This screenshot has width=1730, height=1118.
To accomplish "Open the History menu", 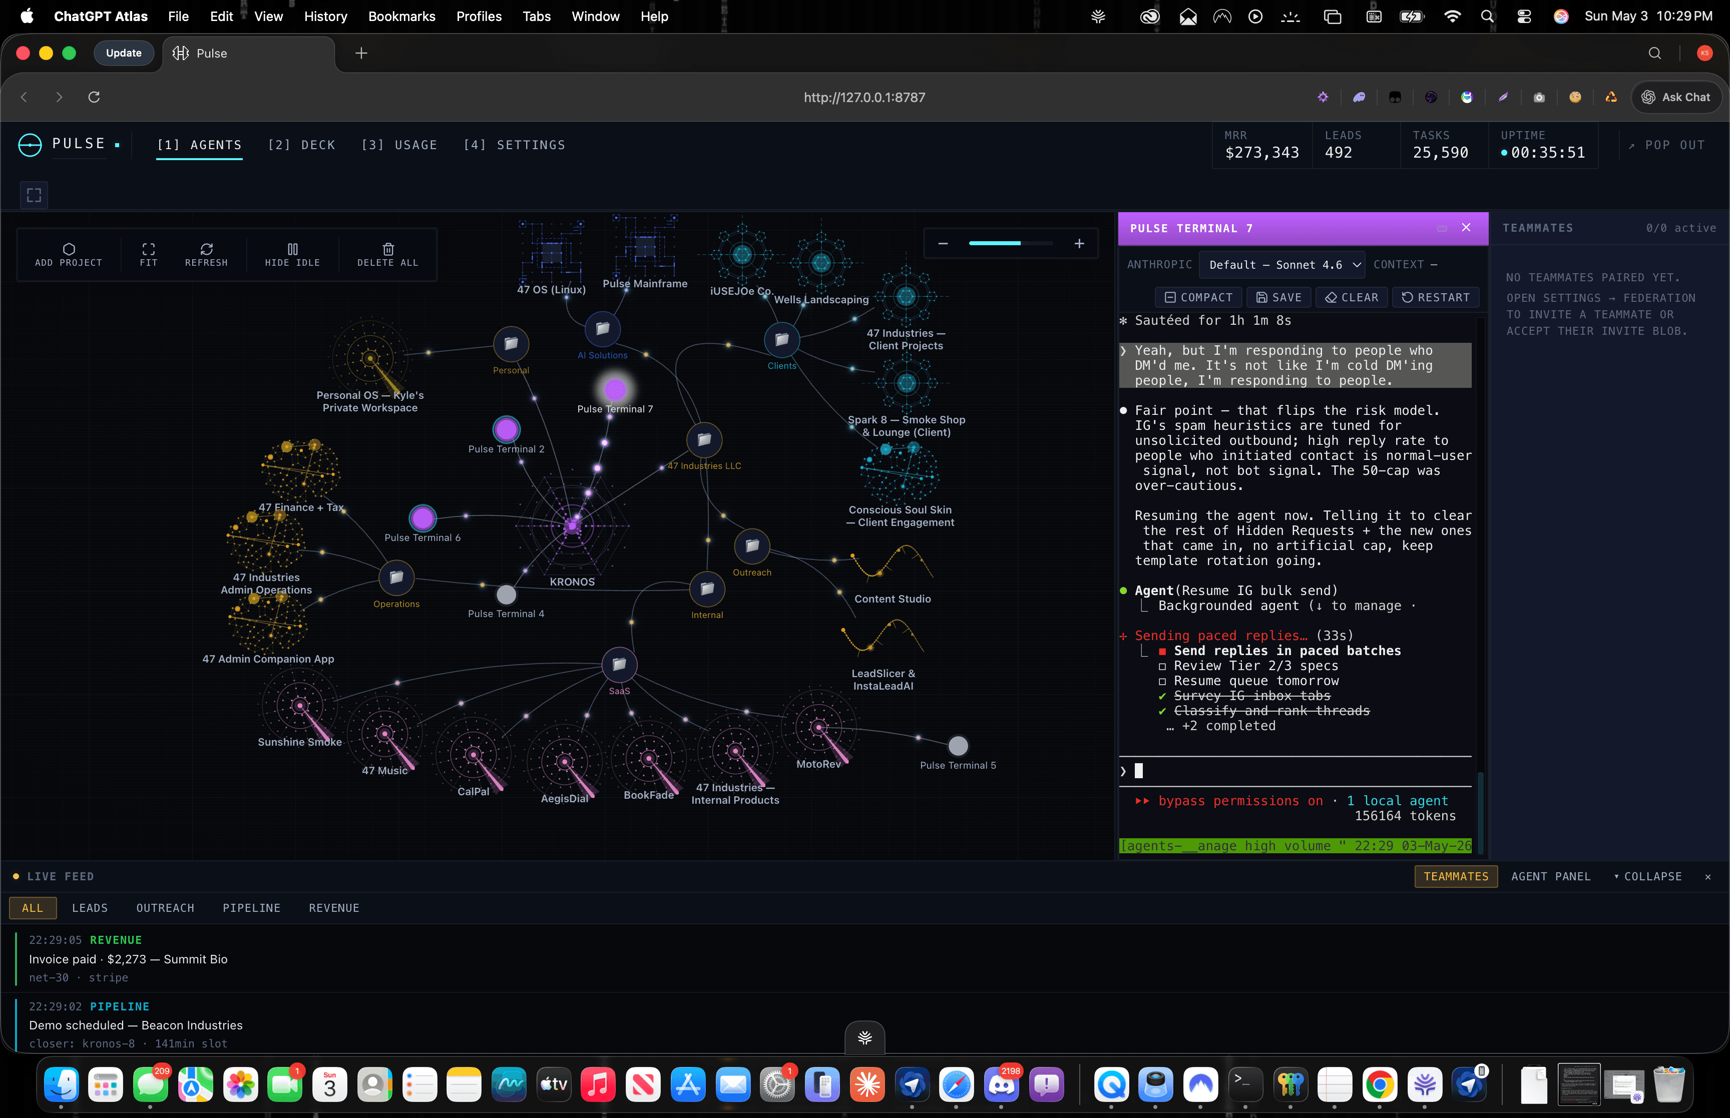I will tap(325, 16).
